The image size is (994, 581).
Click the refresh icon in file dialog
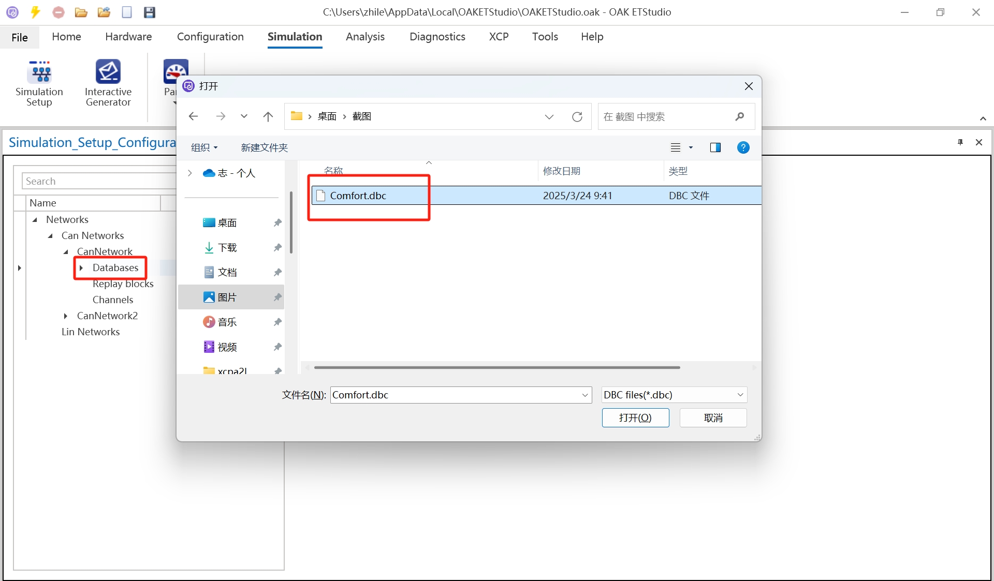point(577,116)
